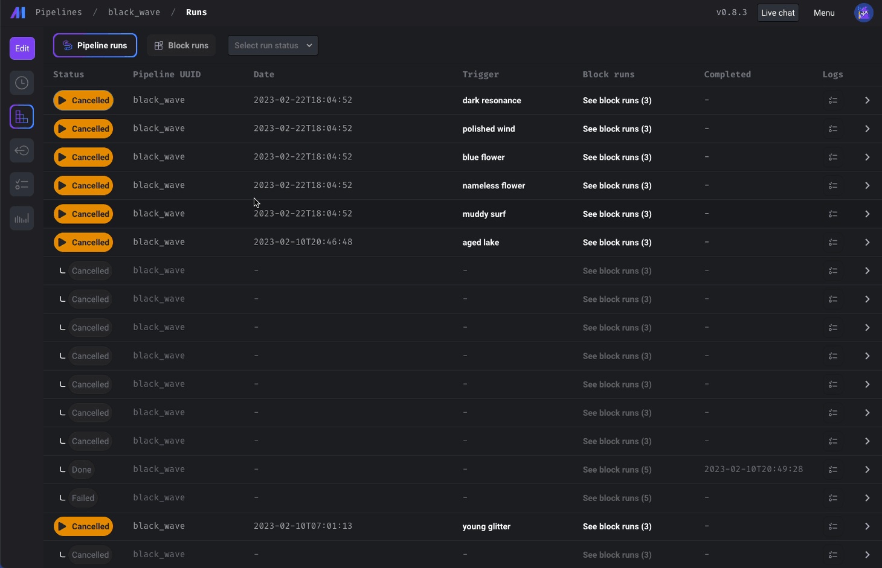Screen dimensions: 882x568
Task: Retry the Cancelled polished wind run
Action: (83, 129)
